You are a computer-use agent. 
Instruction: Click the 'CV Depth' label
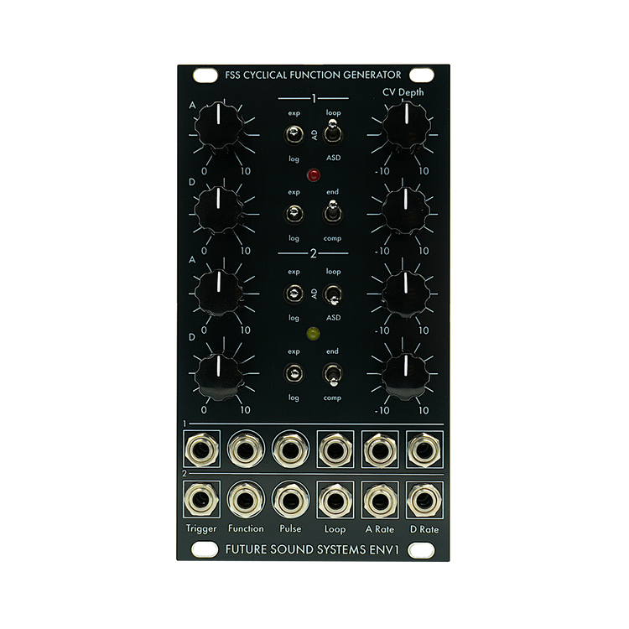(403, 92)
